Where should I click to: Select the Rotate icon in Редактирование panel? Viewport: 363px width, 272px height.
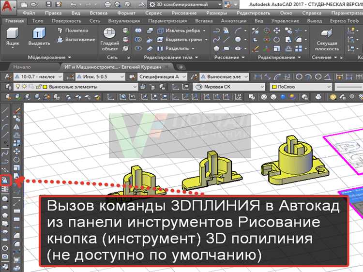coord(277,40)
